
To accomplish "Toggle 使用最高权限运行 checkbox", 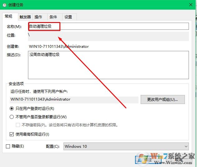I will coord(12,134).
